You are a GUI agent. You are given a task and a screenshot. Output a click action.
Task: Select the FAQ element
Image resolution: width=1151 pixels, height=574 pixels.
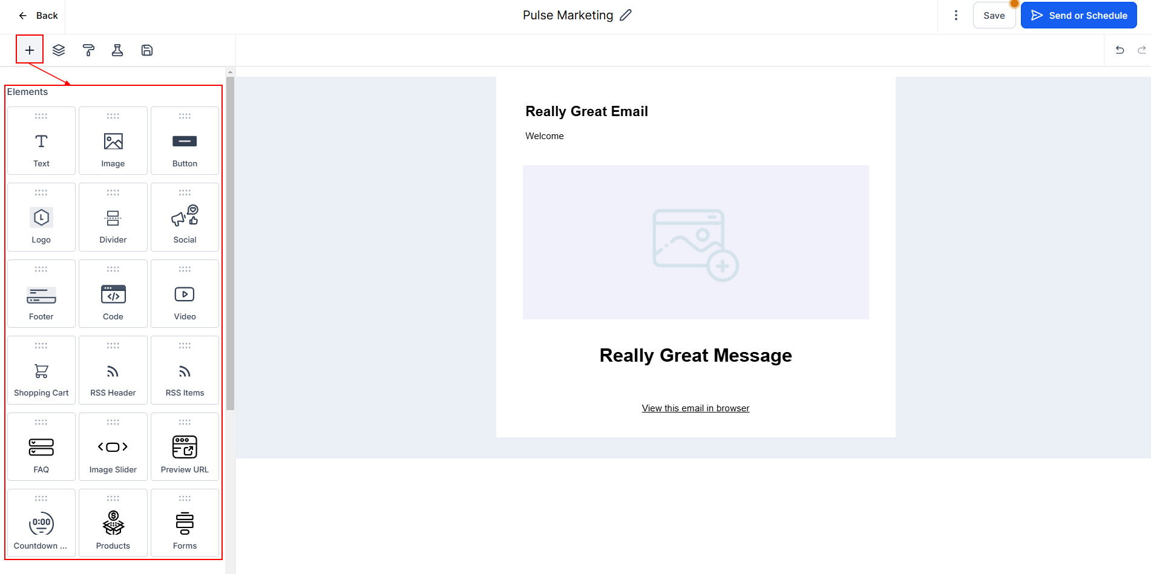tap(41, 447)
